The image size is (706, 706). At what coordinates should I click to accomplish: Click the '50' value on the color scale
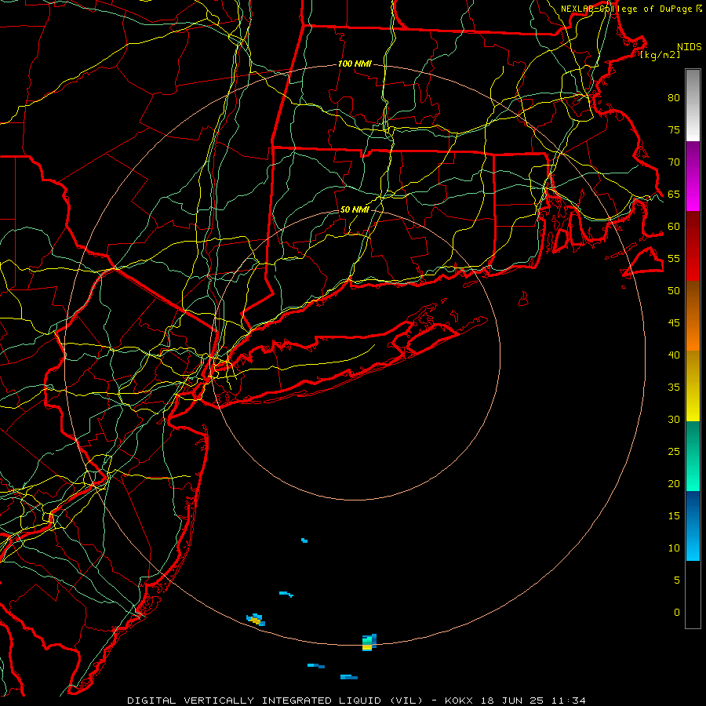pyautogui.click(x=674, y=291)
